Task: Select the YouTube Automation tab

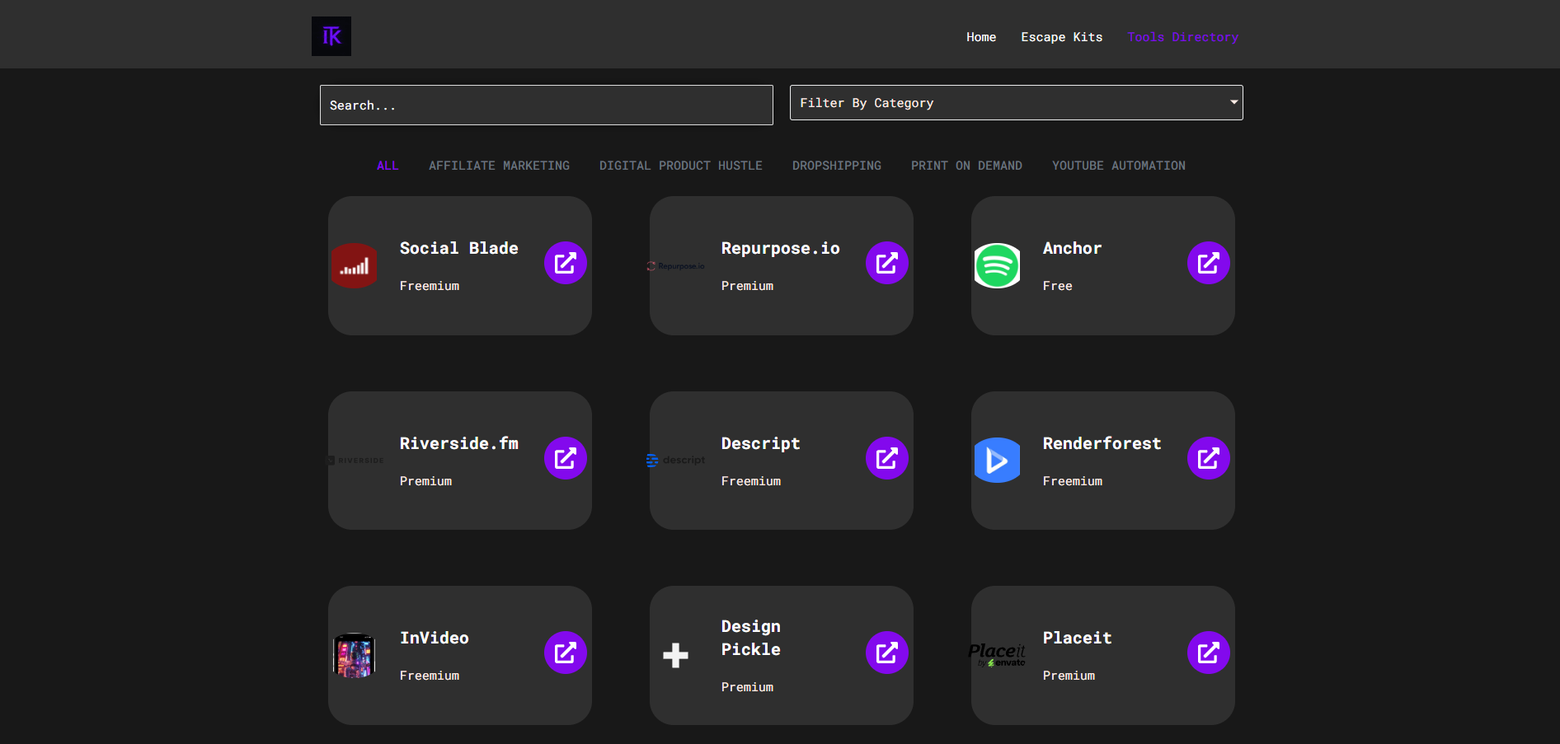Action: point(1119,166)
